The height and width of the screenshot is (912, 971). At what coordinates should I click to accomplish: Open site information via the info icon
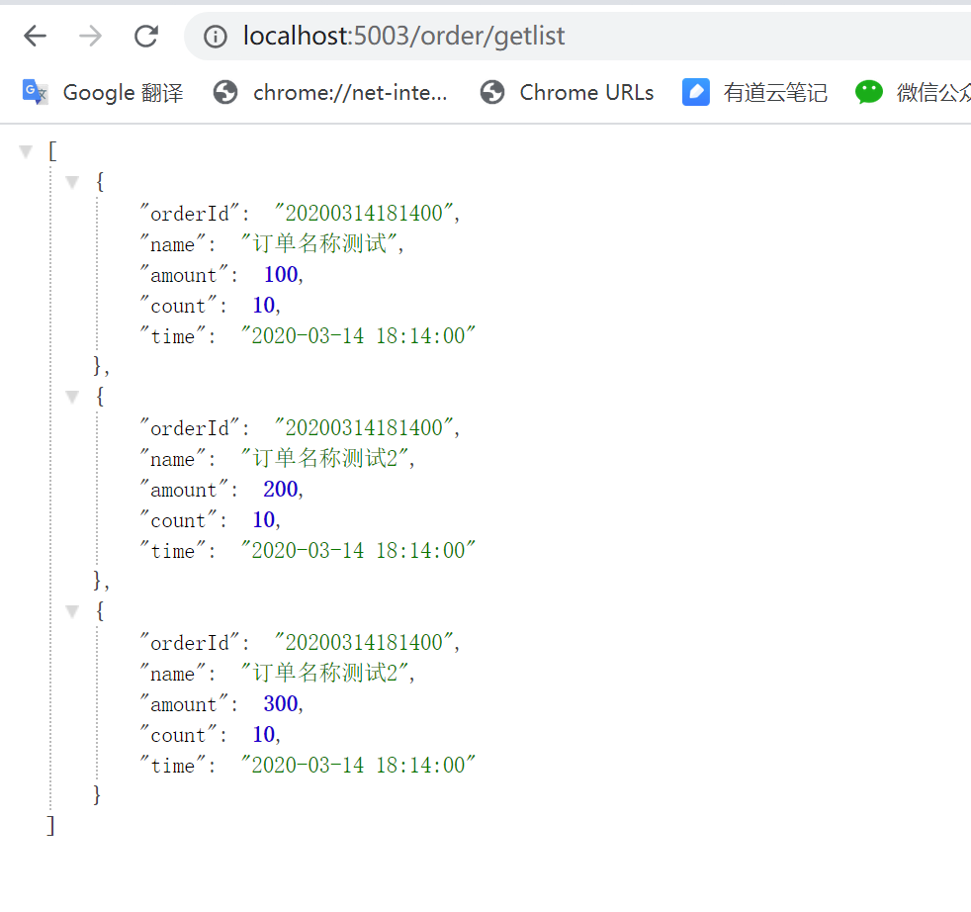tap(214, 36)
